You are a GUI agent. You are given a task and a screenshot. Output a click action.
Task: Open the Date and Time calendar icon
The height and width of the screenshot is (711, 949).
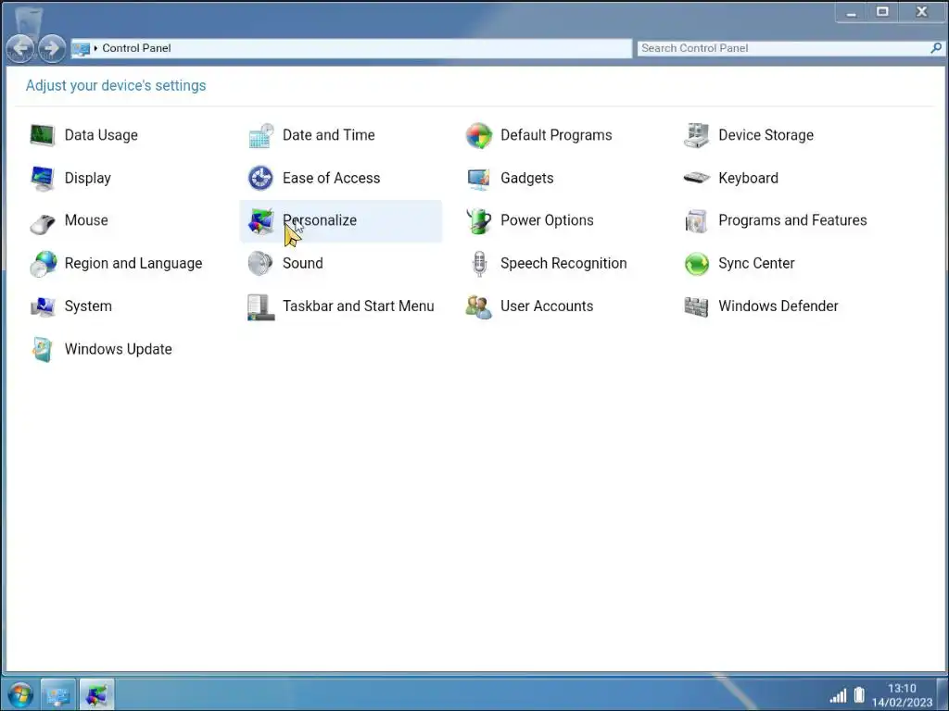[260, 135]
